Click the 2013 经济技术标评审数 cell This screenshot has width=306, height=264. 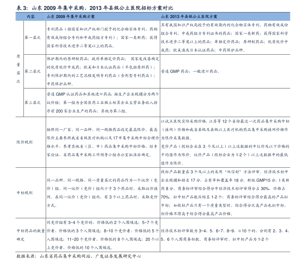point(225,235)
